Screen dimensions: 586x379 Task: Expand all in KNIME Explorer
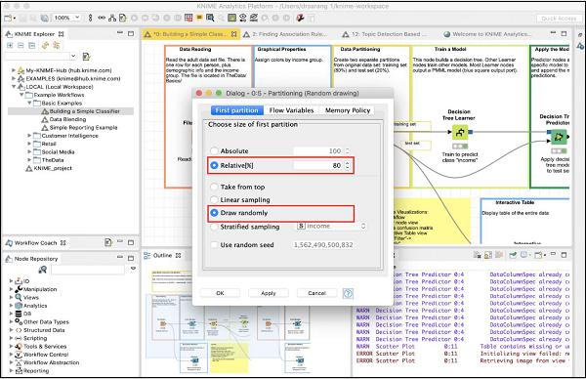10,45
